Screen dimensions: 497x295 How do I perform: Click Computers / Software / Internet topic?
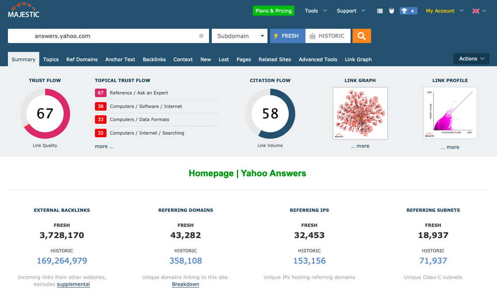146,106
